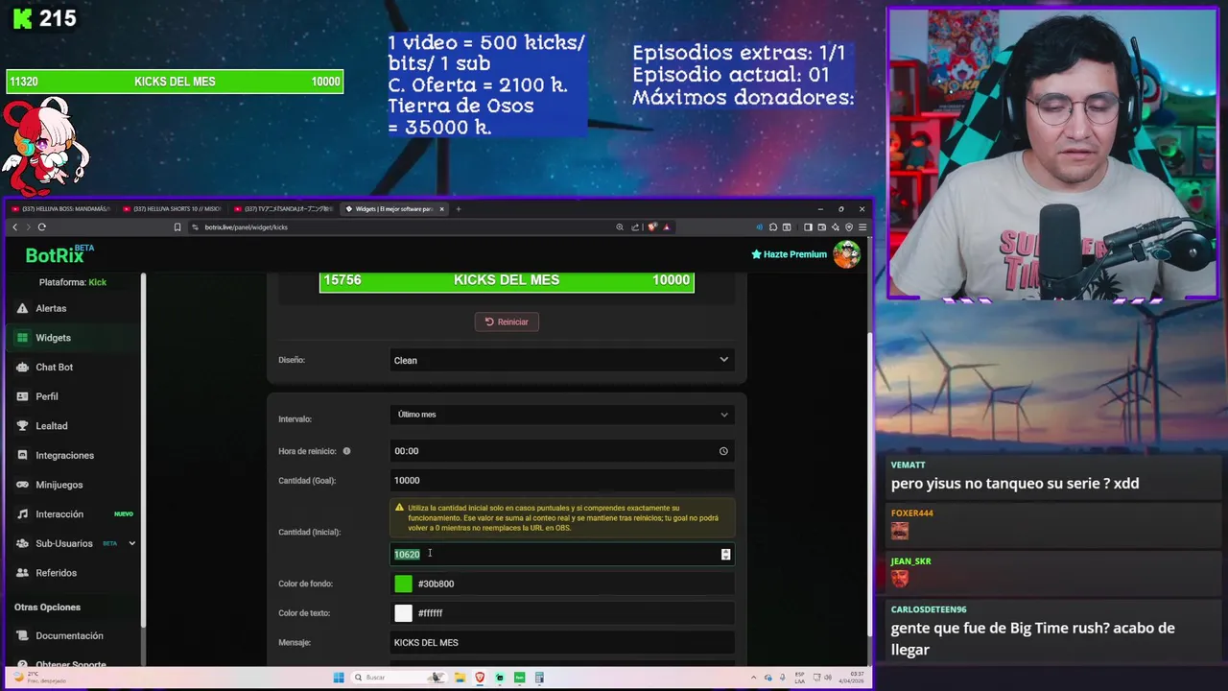This screenshot has width=1228, height=691.
Task: Click the Hora de reinicio info icon
Action: (346, 451)
